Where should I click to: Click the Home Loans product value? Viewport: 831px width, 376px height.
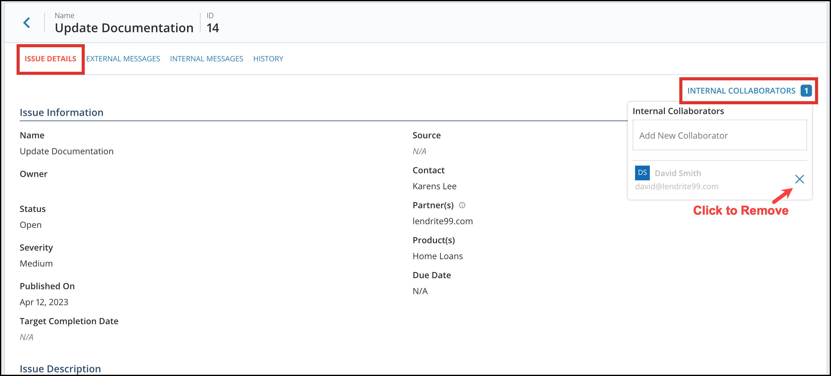[437, 256]
